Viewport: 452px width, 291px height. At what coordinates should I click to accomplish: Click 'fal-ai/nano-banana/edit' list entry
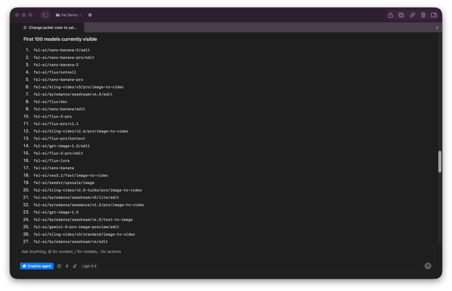pyautogui.click(x=59, y=109)
